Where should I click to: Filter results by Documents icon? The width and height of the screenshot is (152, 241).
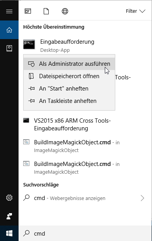coord(46,11)
